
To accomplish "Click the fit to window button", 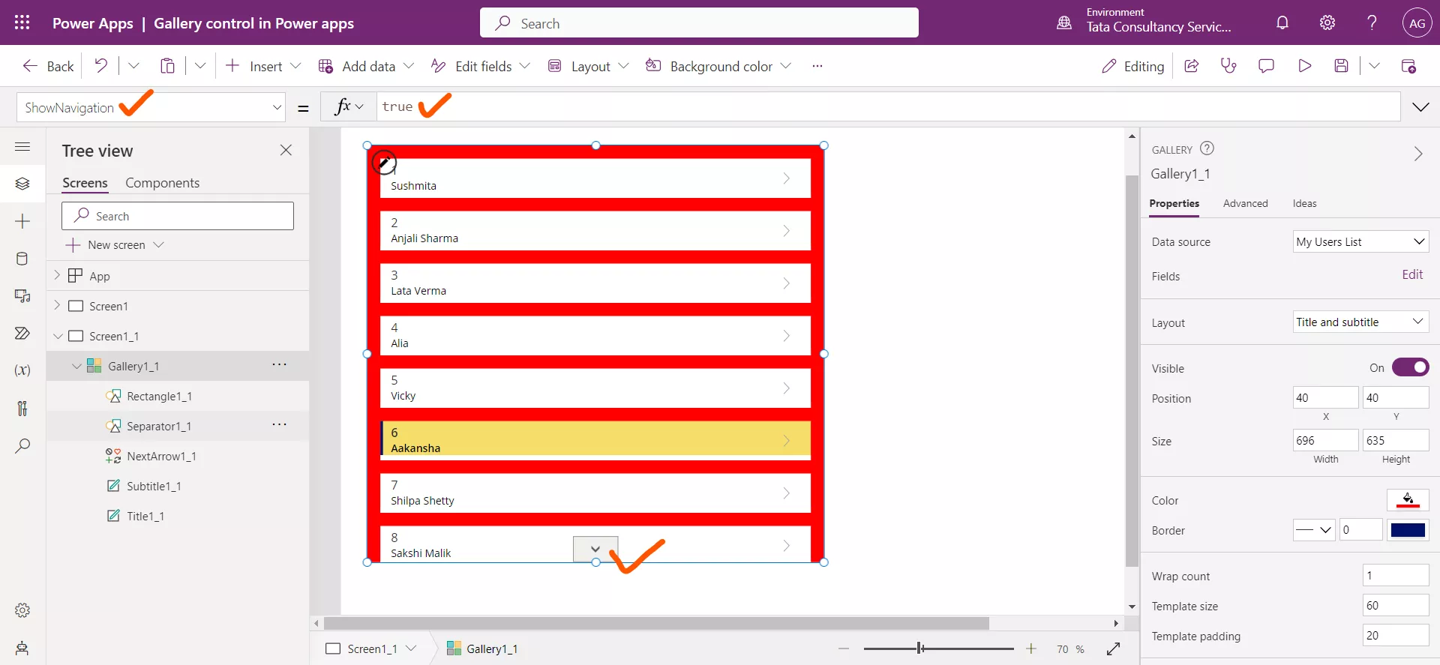I will tap(1113, 649).
